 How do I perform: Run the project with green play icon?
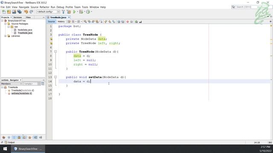coord(75,12)
